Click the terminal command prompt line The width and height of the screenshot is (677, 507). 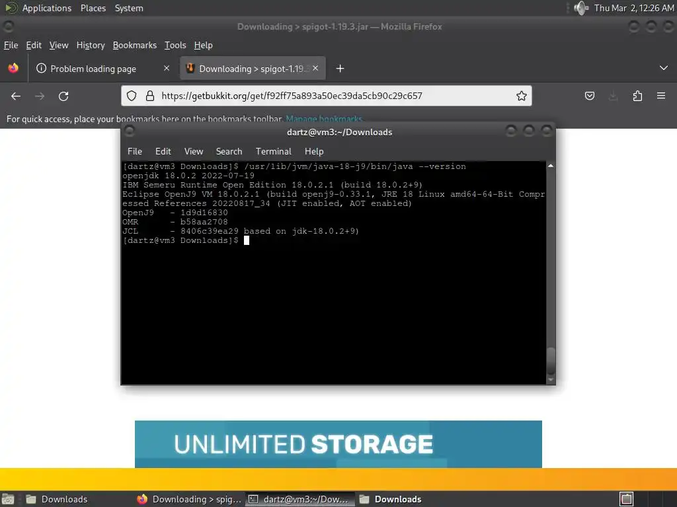[186, 240]
